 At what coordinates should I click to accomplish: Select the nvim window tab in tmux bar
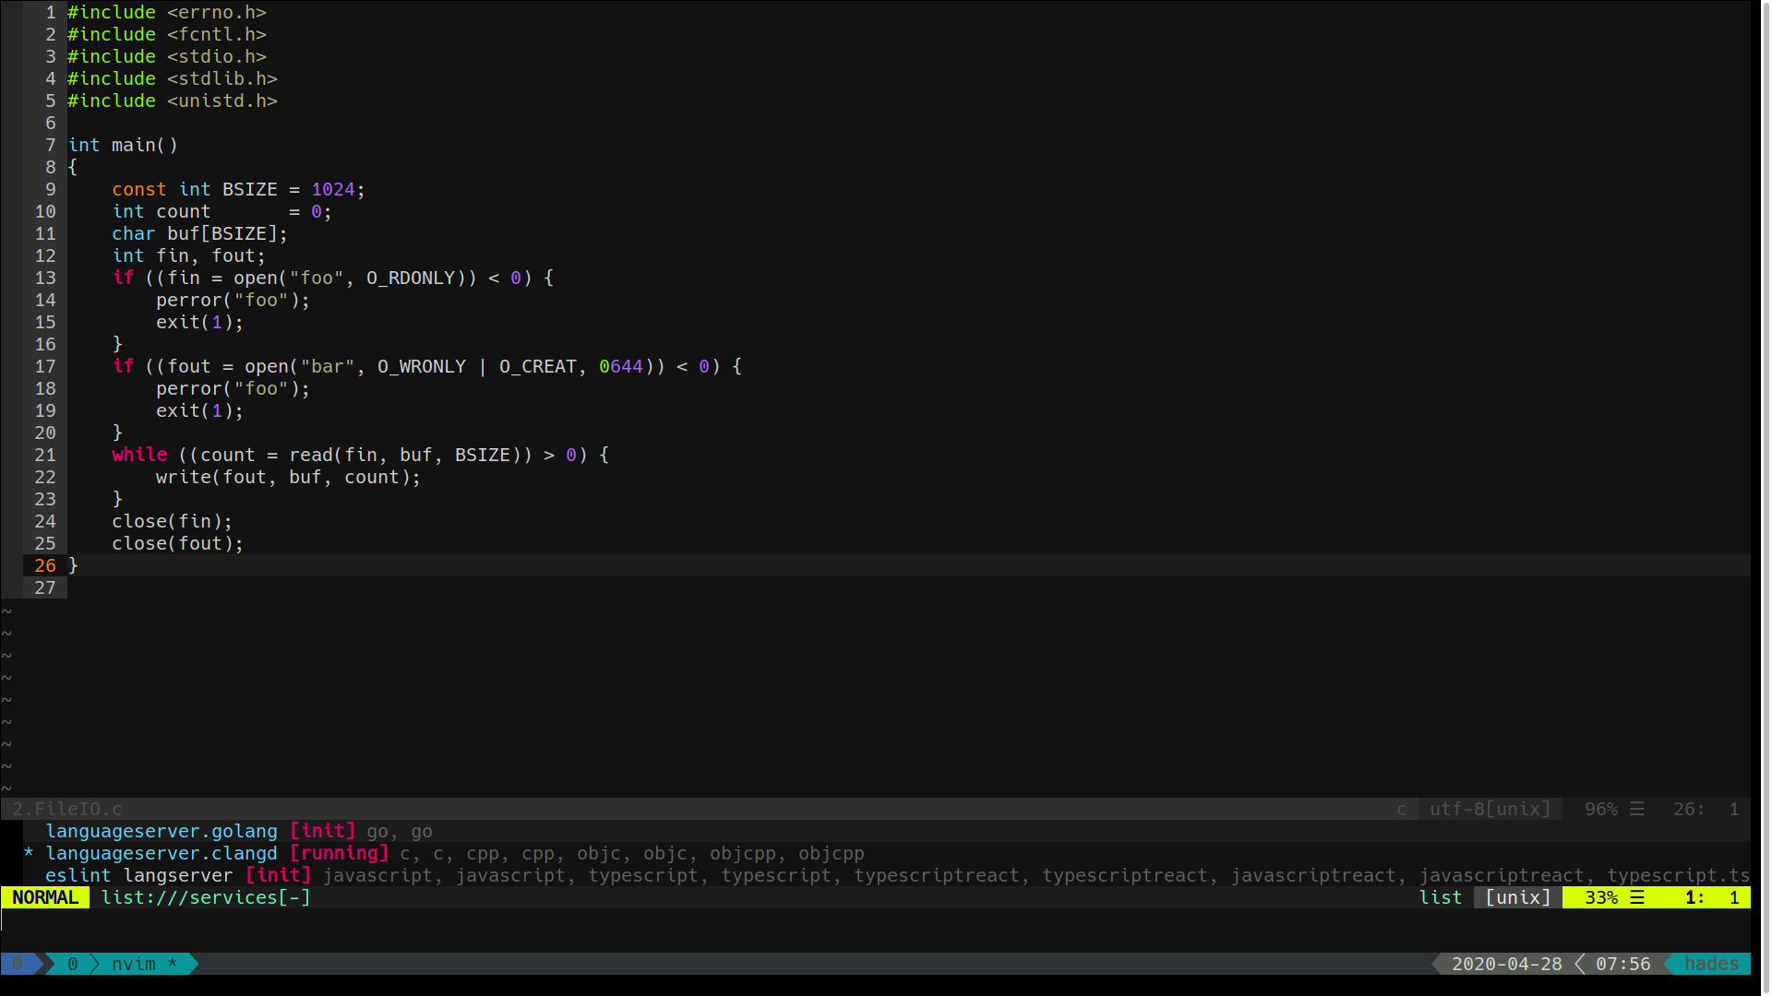135,964
